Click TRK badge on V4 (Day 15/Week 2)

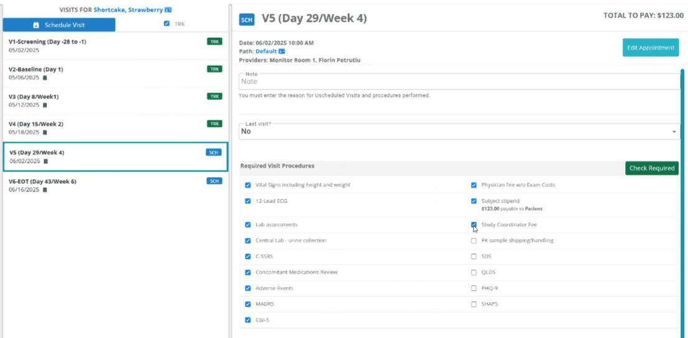[214, 124]
